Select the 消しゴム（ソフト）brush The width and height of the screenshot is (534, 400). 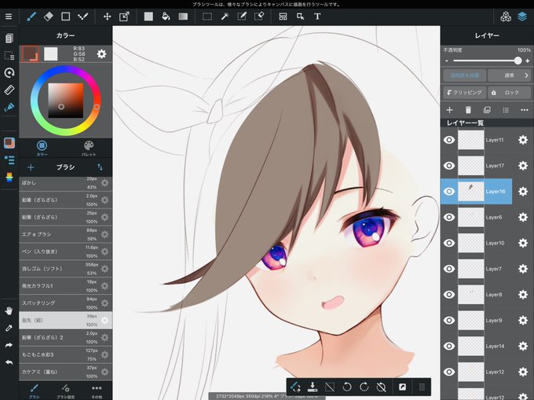[65, 269]
